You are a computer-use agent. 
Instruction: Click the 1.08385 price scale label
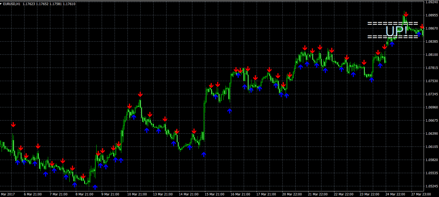432,42
